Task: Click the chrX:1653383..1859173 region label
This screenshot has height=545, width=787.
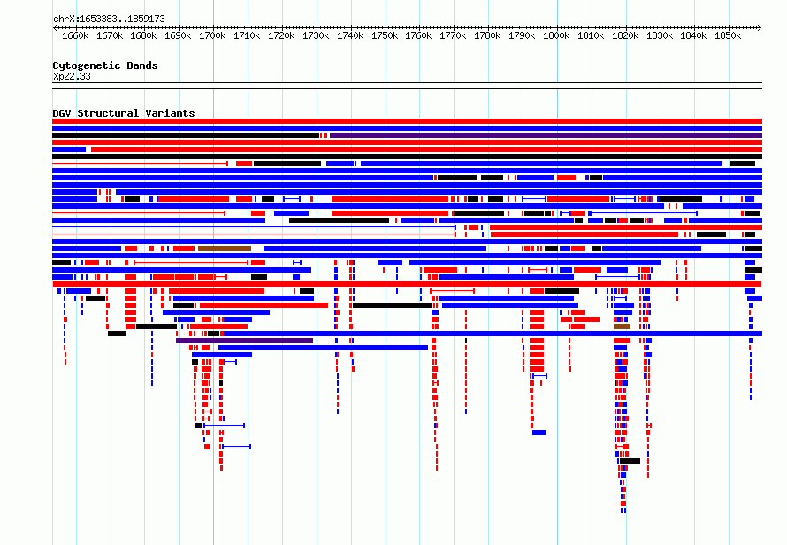Action: click(109, 19)
